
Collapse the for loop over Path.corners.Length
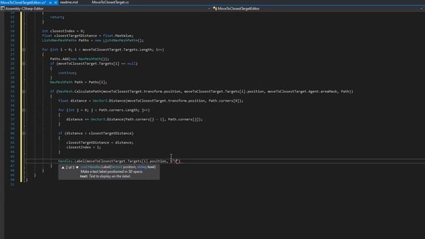point(24,110)
